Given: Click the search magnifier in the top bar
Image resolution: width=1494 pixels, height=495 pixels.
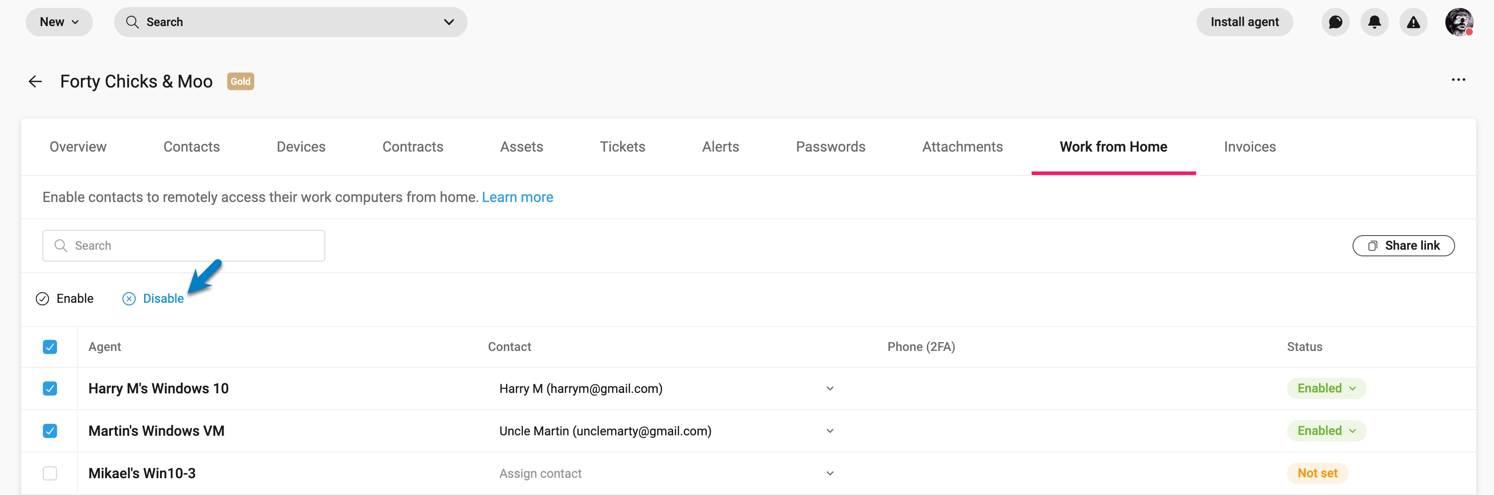Looking at the screenshot, I should pyautogui.click(x=132, y=22).
